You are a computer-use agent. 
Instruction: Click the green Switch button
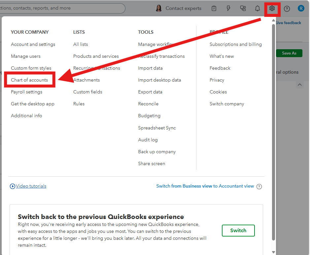(x=238, y=231)
